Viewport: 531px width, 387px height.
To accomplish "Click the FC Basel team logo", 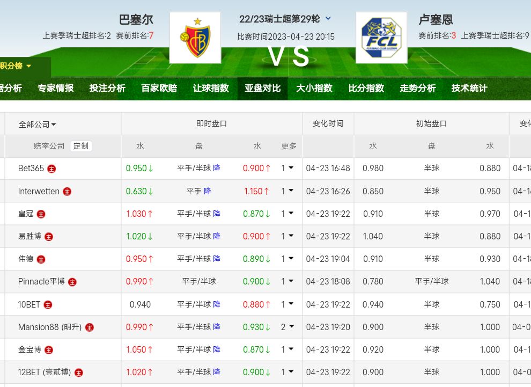I will click(x=195, y=38).
